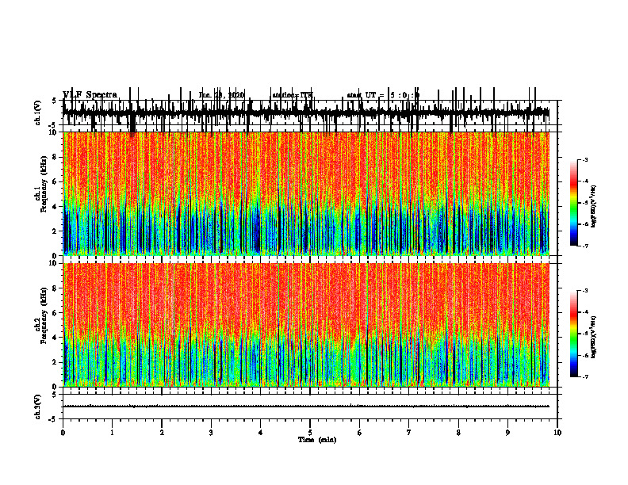Click time axis tick label '0'
This screenshot has width=628, height=485.
click(63, 433)
